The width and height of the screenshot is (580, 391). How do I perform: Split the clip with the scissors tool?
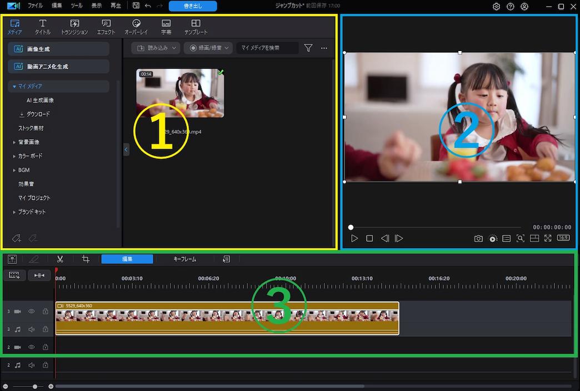coord(60,259)
